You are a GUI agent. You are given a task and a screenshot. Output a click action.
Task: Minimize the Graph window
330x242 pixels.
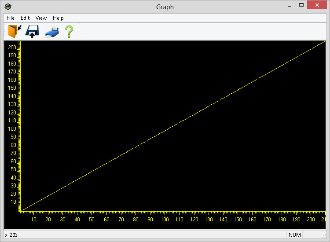(289, 6)
